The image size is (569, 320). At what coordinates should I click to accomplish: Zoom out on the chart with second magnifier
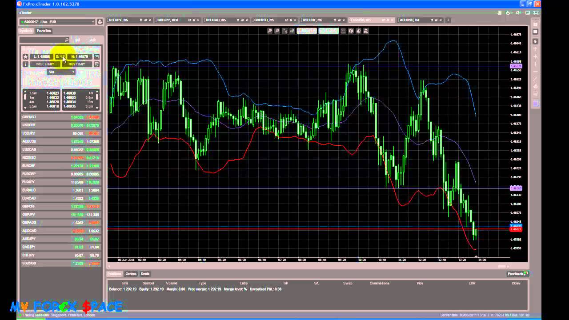click(277, 31)
